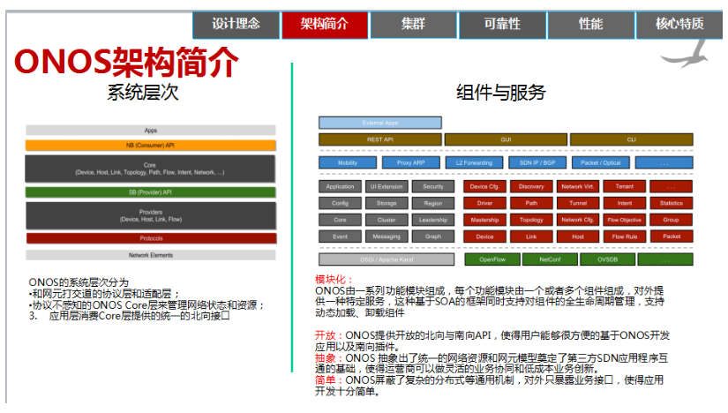This screenshot has width=728, height=413.
Task: Click the Security box
Action: 433,186
